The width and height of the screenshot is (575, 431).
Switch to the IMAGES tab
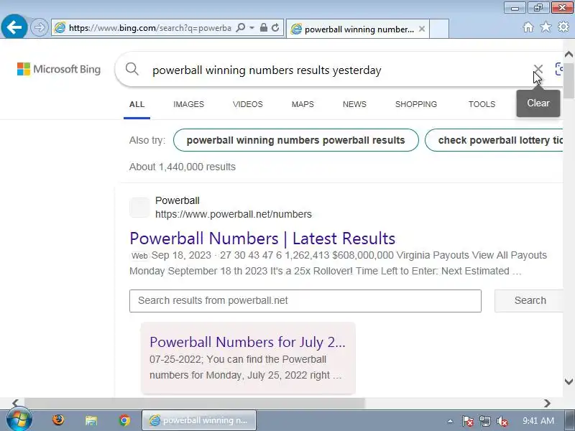[x=188, y=104]
